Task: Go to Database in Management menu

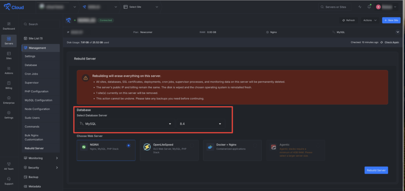Action: click(x=31, y=65)
